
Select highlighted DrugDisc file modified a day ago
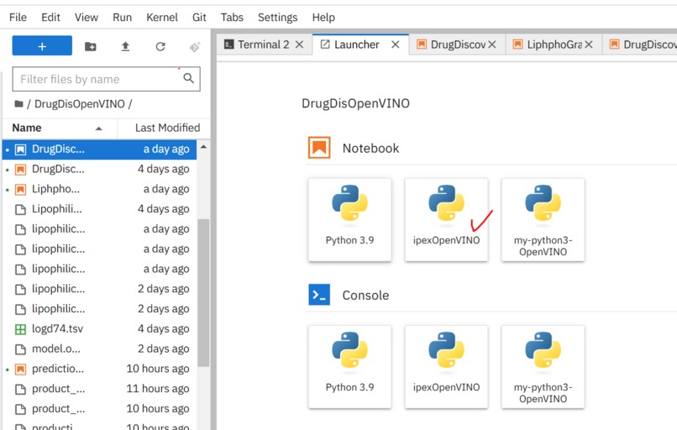100,149
